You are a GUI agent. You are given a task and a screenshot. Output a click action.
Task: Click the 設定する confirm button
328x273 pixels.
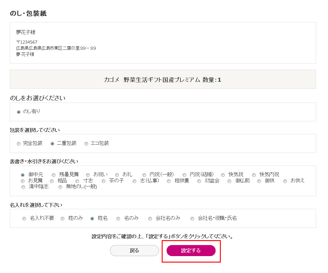coord(191,251)
